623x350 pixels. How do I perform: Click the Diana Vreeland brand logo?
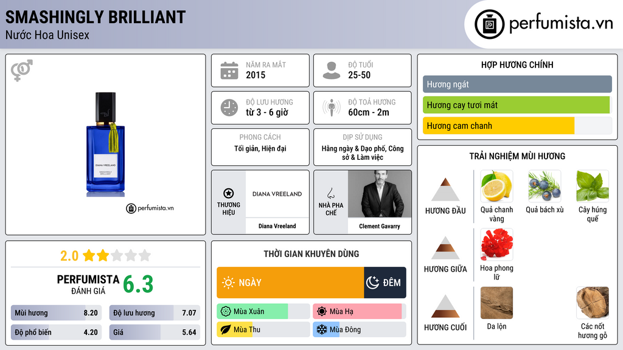coord(277,194)
